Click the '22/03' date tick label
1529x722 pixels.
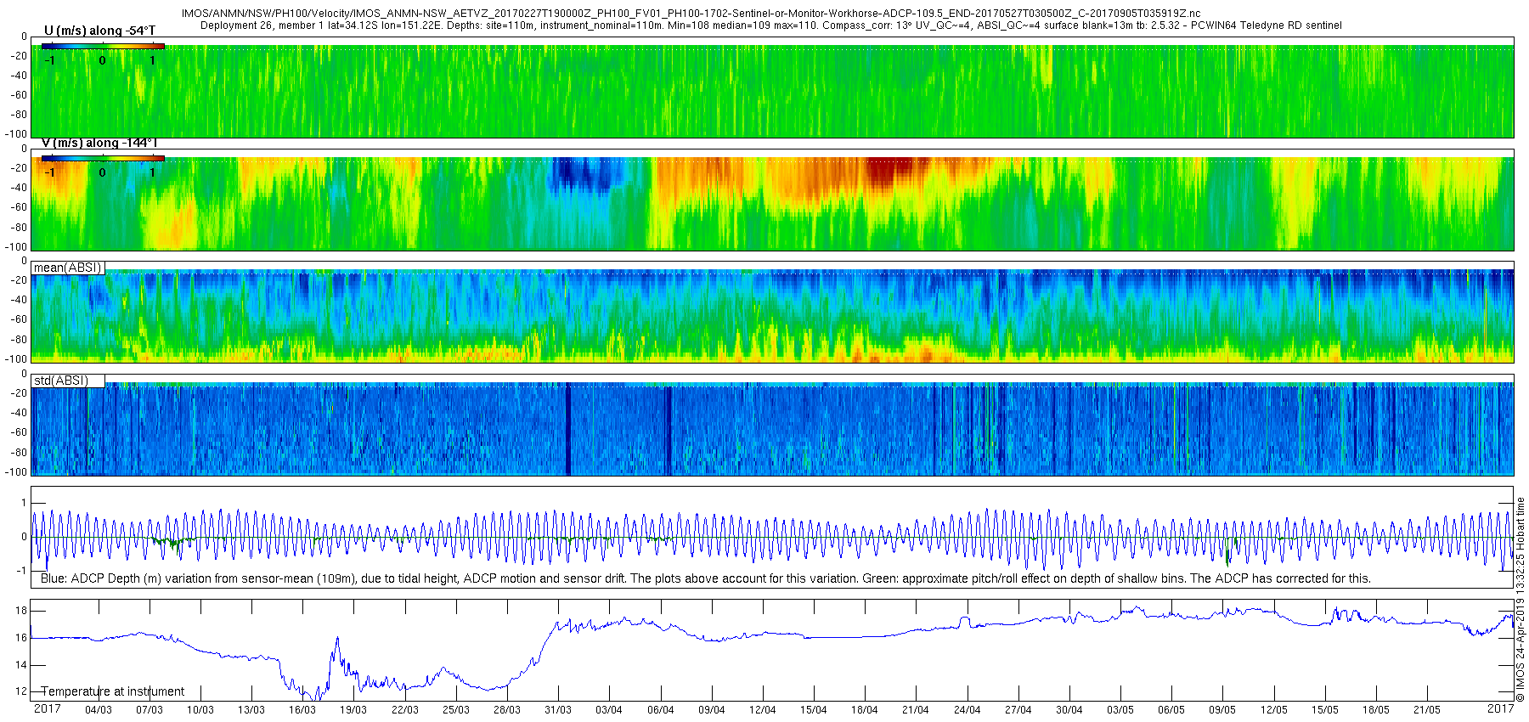coord(405,710)
